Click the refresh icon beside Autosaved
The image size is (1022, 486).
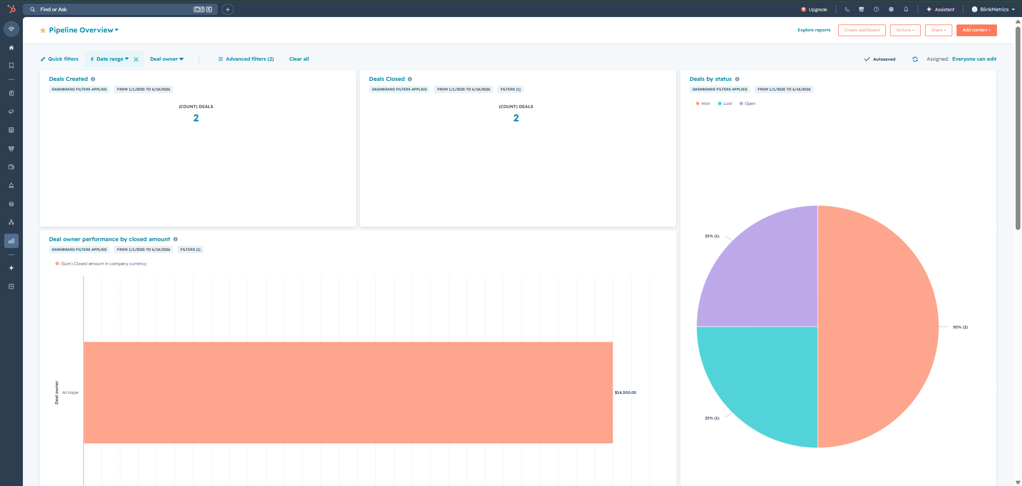point(915,59)
